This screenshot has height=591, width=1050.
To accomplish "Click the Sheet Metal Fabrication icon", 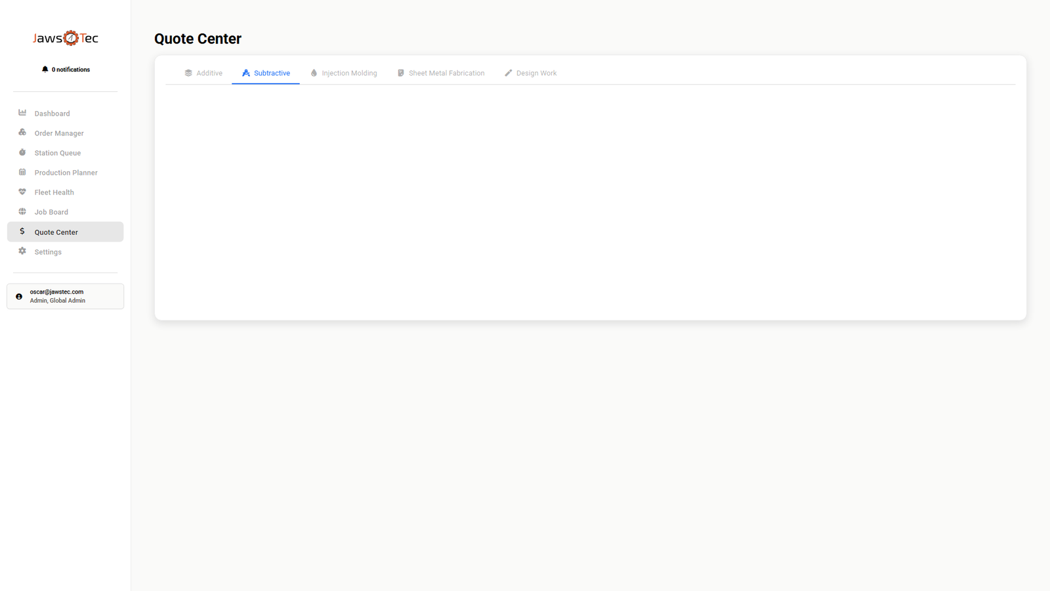I will click(x=401, y=73).
